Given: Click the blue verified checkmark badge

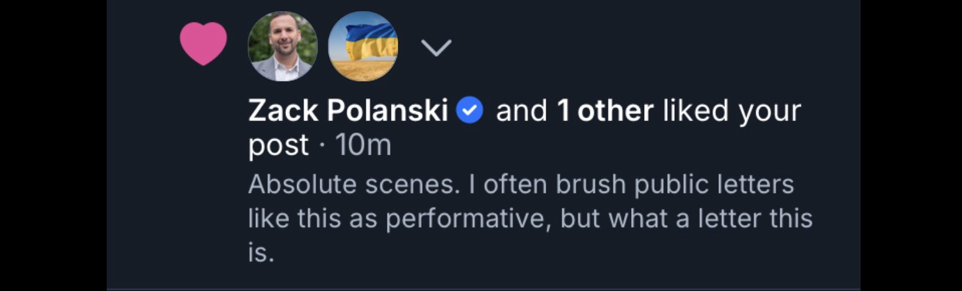Looking at the screenshot, I should point(470,111).
